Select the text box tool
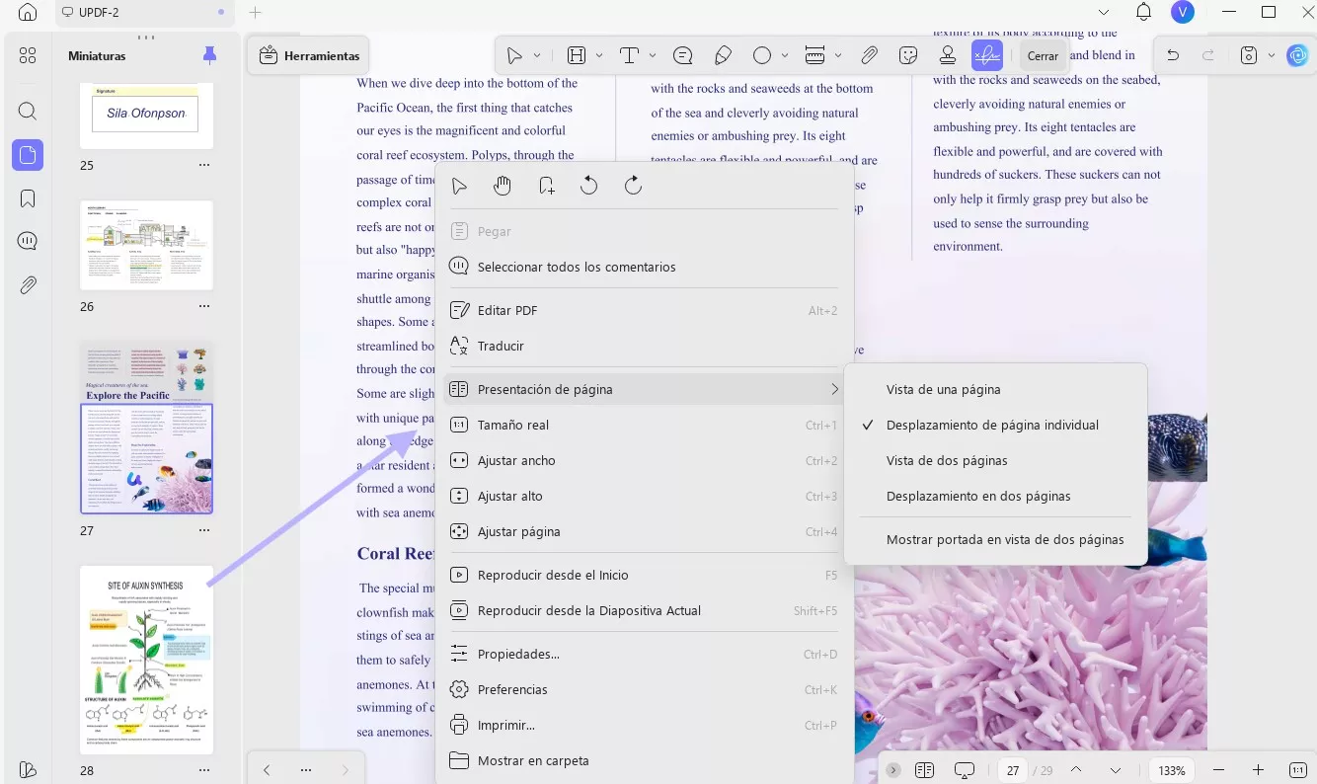Viewport: 1317px width, 784px height. pos(630,55)
